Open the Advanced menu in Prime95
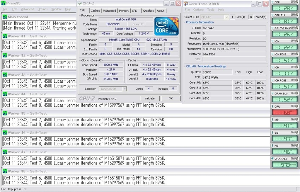The width and height of the screenshot is (300, 192). (x=28, y=9)
